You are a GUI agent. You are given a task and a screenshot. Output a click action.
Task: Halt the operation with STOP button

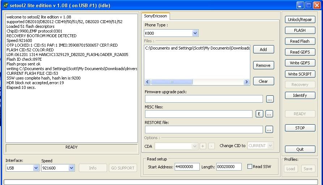[x=300, y=128]
